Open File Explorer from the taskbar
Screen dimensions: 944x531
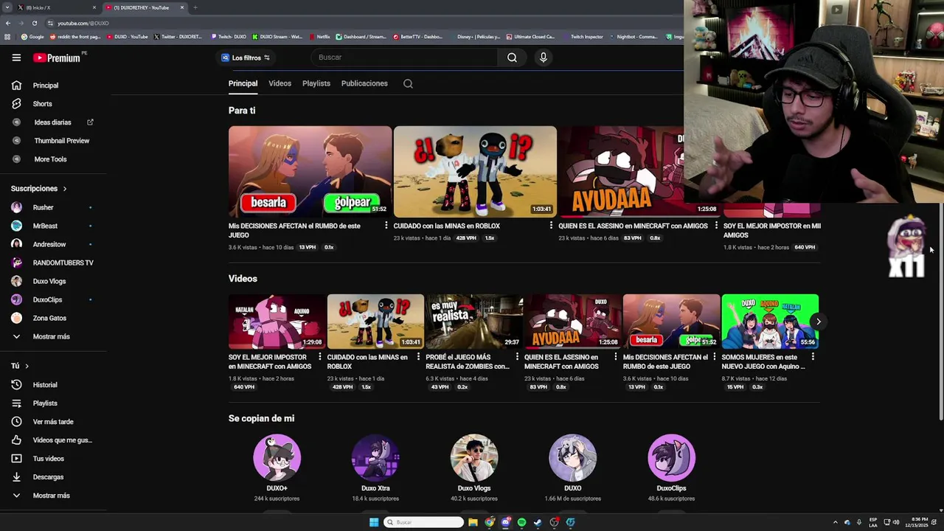tap(473, 522)
